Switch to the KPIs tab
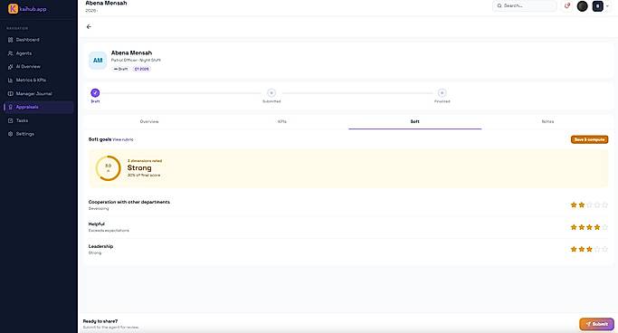 [282, 122]
